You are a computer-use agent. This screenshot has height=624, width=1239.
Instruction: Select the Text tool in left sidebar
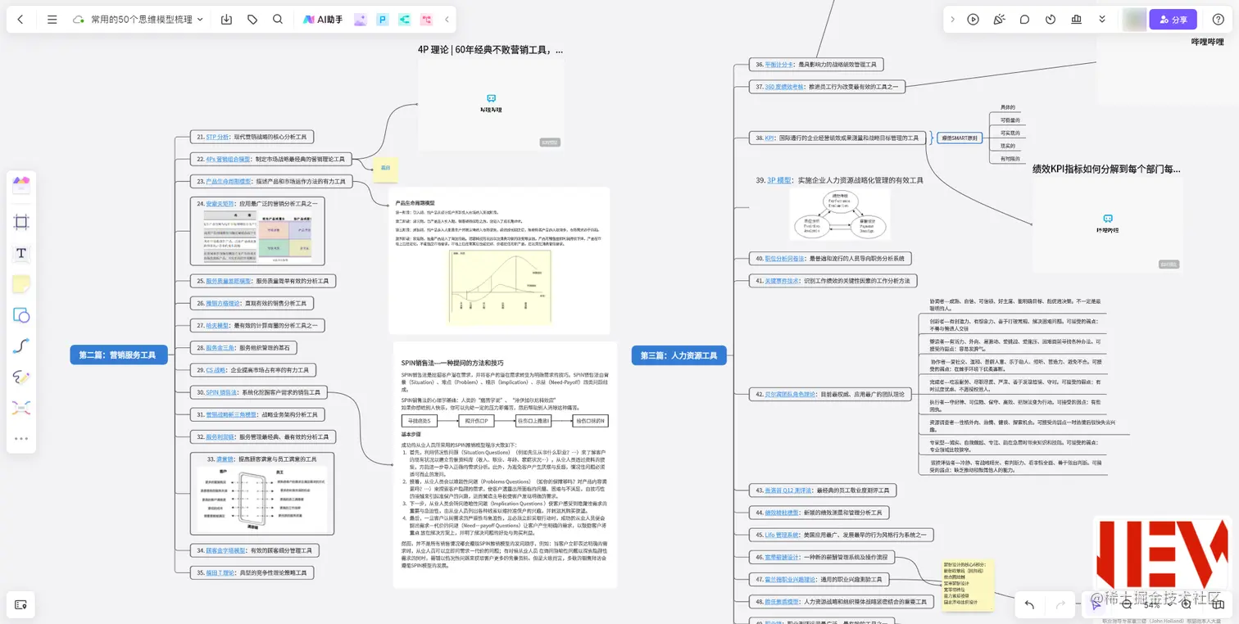[x=21, y=253]
